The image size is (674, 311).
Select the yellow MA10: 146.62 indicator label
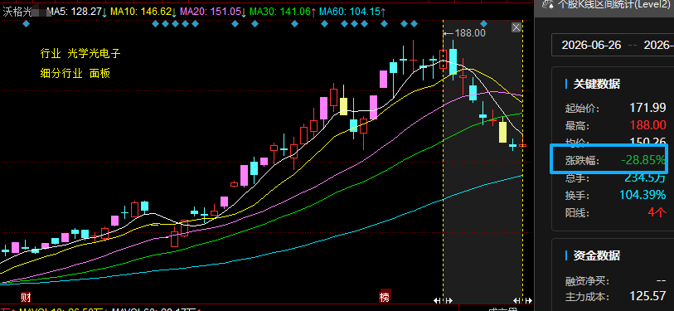coord(141,12)
